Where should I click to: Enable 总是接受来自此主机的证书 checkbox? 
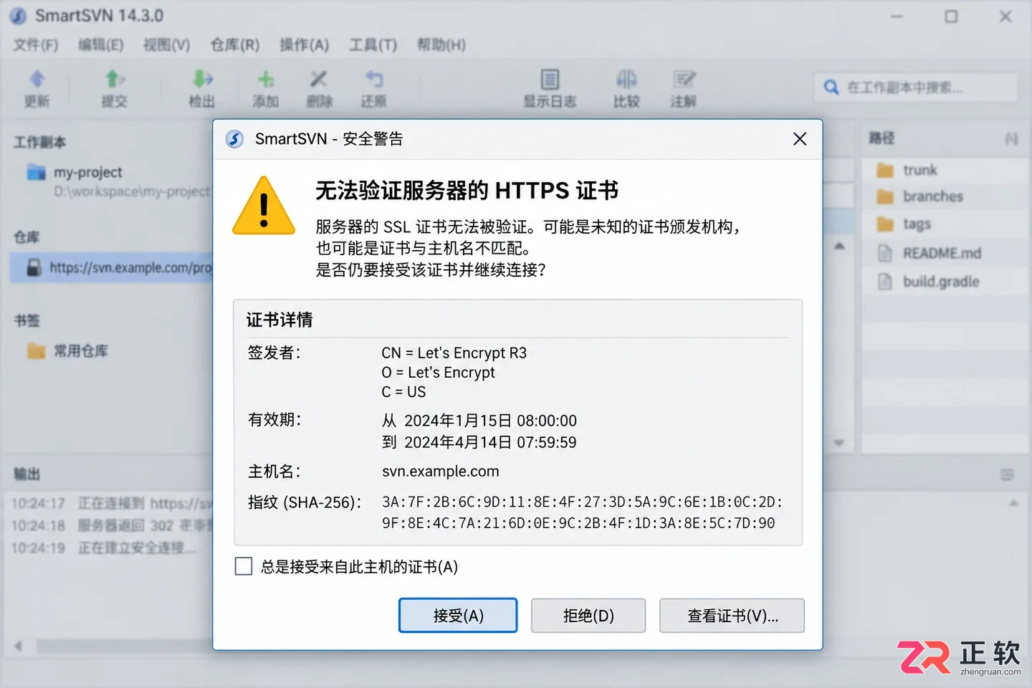[x=244, y=567]
